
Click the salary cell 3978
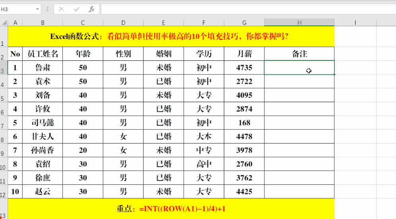(x=244, y=150)
